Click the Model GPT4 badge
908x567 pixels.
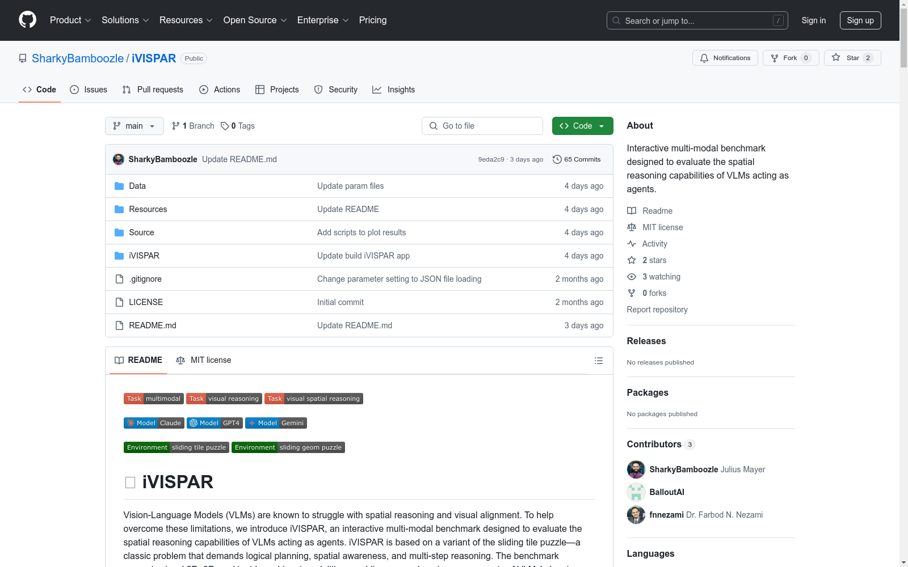point(215,423)
